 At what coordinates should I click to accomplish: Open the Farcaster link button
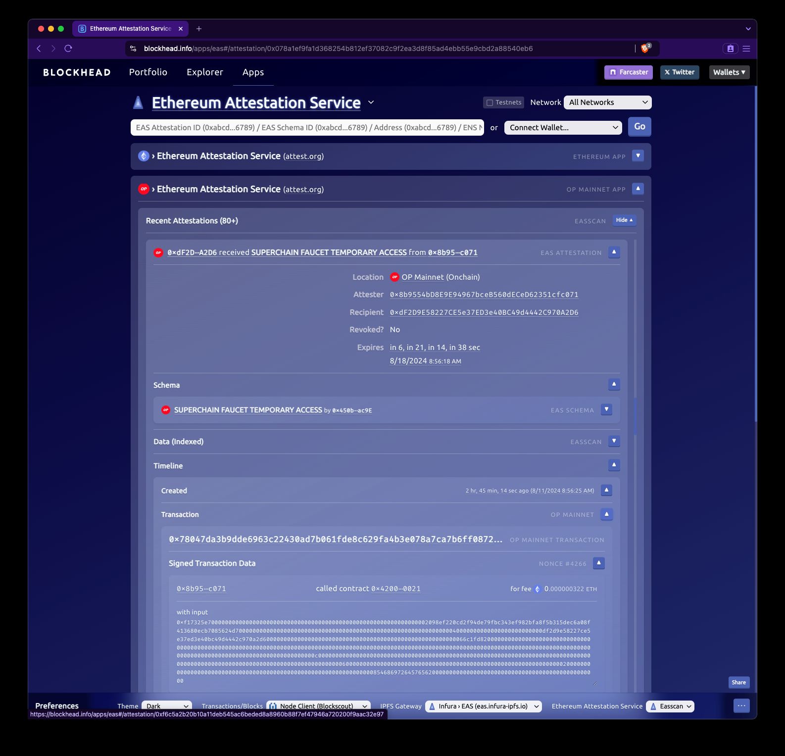tap(629, 72)
